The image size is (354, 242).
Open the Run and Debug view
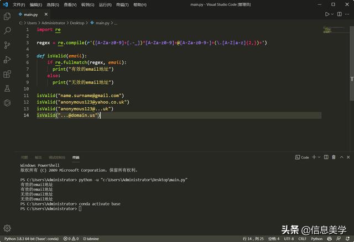pyautogui.click(x=7, y=60)
